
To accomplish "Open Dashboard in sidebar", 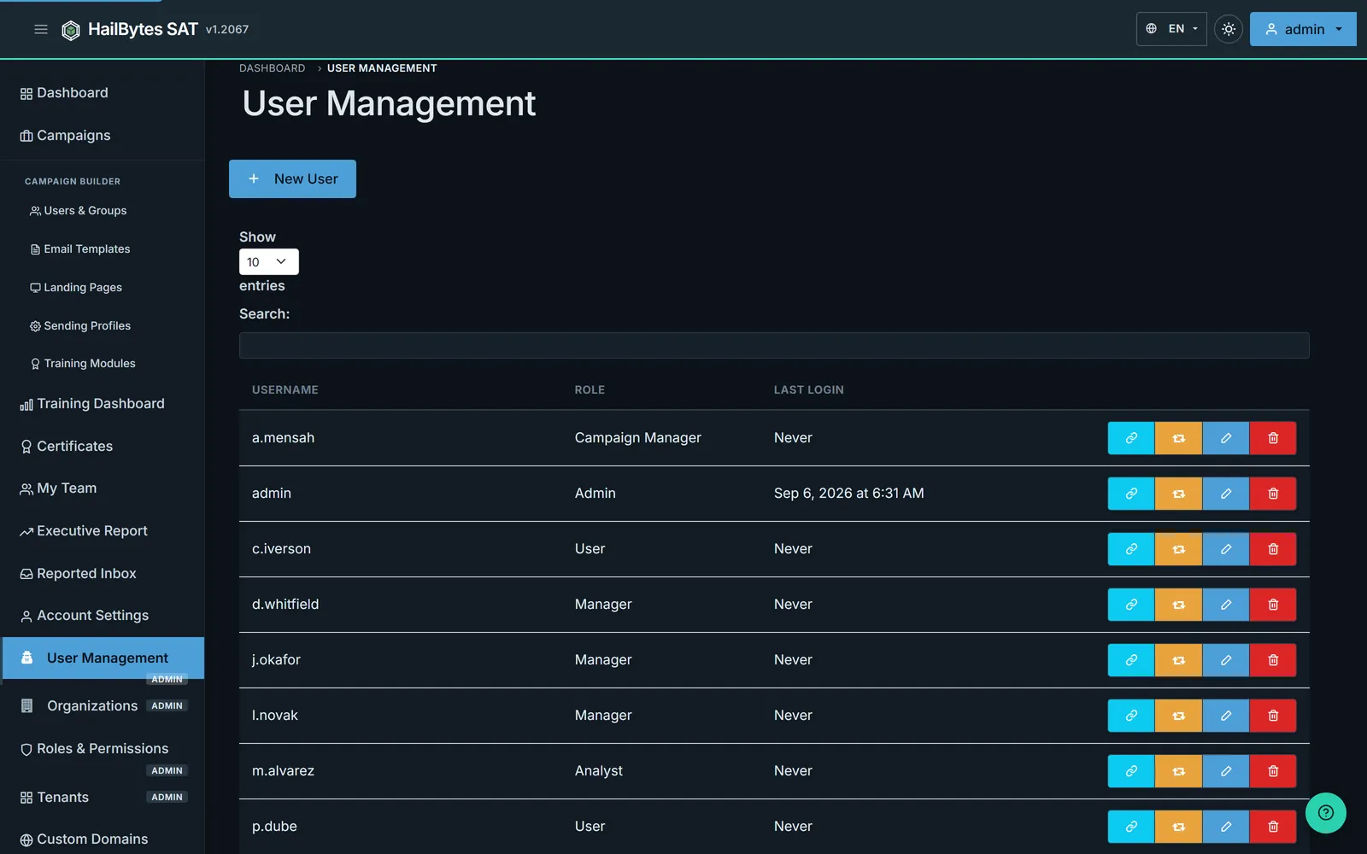I will (x=103, y=93).
